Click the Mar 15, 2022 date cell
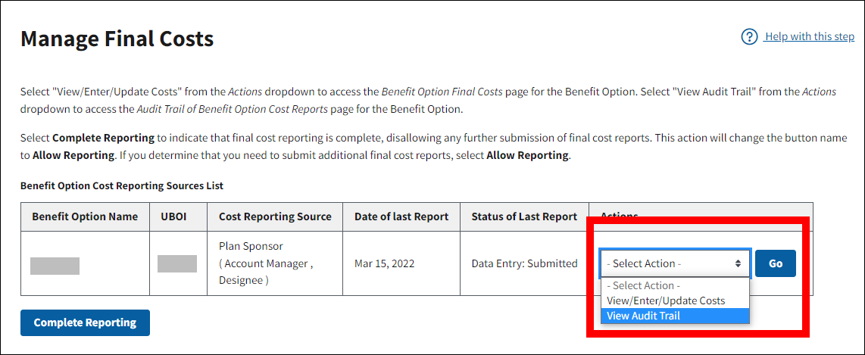This screenshot has width=865, height=355. [x=384, y=263]
